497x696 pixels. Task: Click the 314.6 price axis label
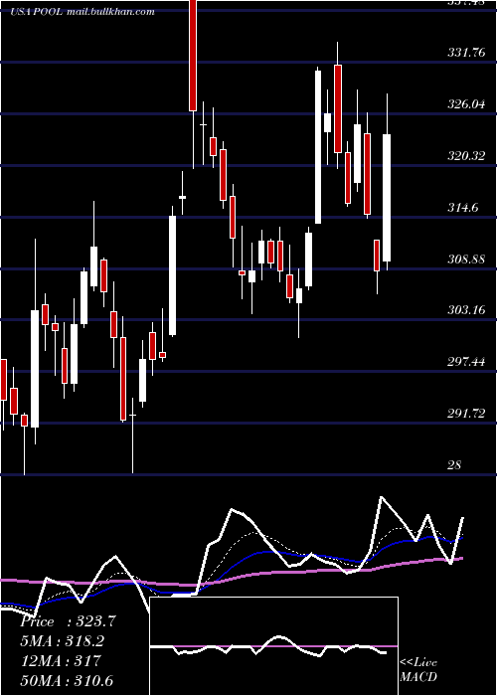tap(463, 207)
